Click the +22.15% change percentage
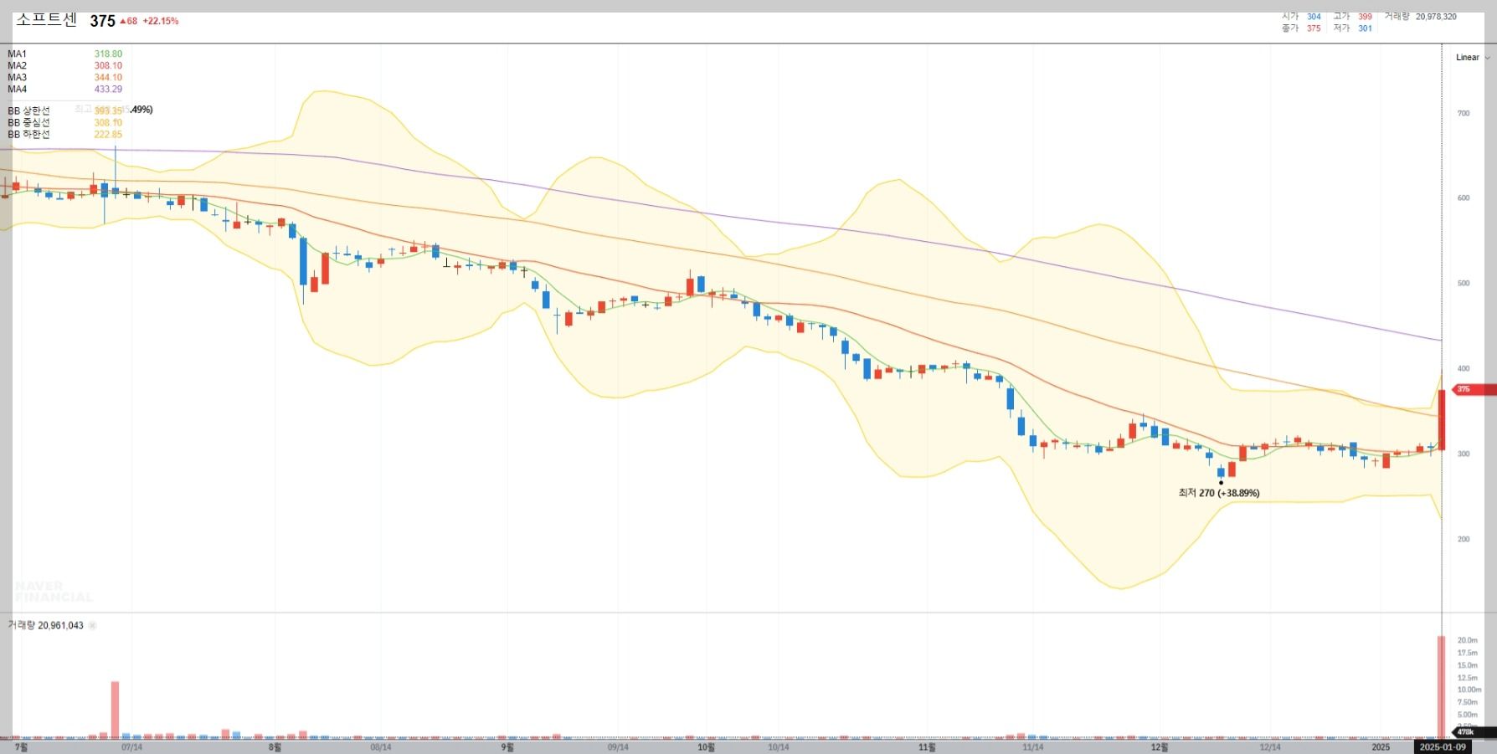The height and width of the screenshot is (754, 1497). [x=161, y=21]
